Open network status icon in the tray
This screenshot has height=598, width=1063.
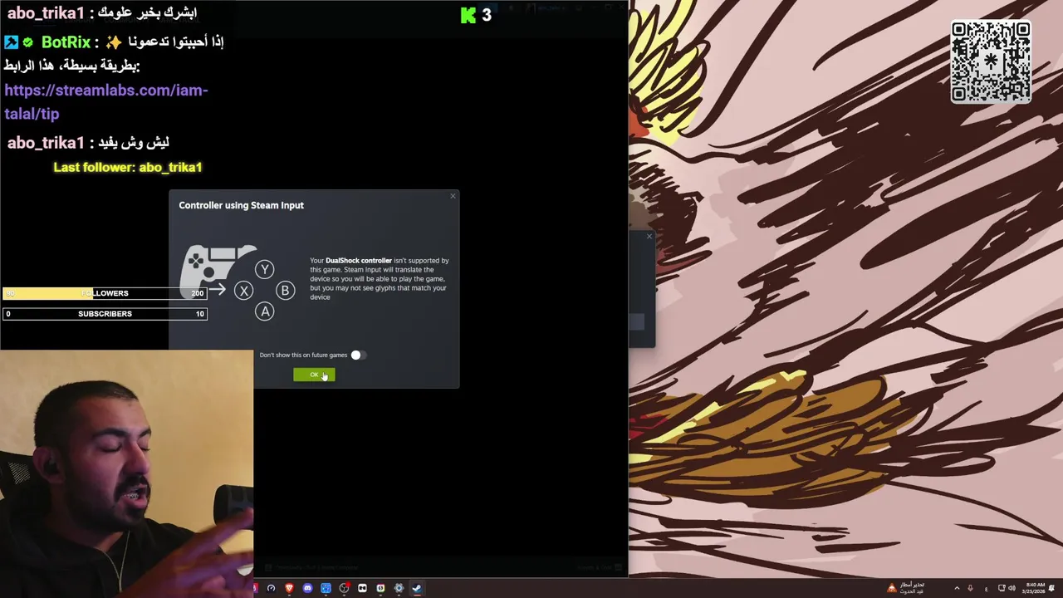pyautogui.click(x=1002, y=588)
